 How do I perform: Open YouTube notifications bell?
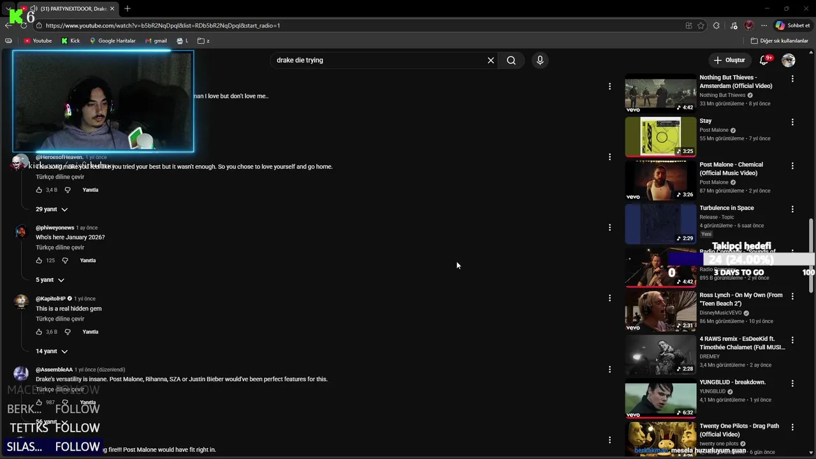(x=764, y=60)
